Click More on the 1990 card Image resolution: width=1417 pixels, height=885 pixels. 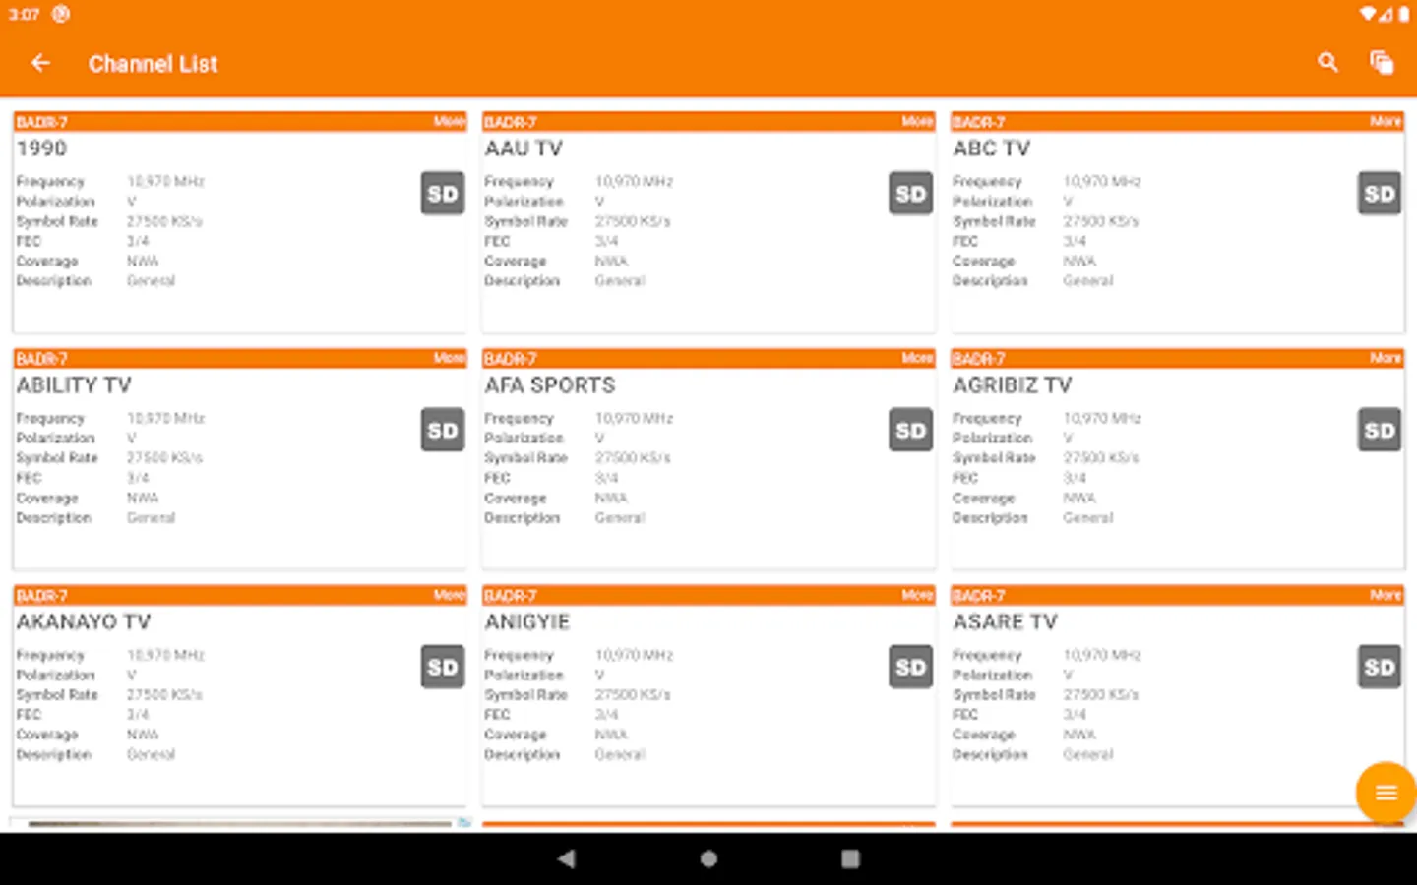pos(450,121)
